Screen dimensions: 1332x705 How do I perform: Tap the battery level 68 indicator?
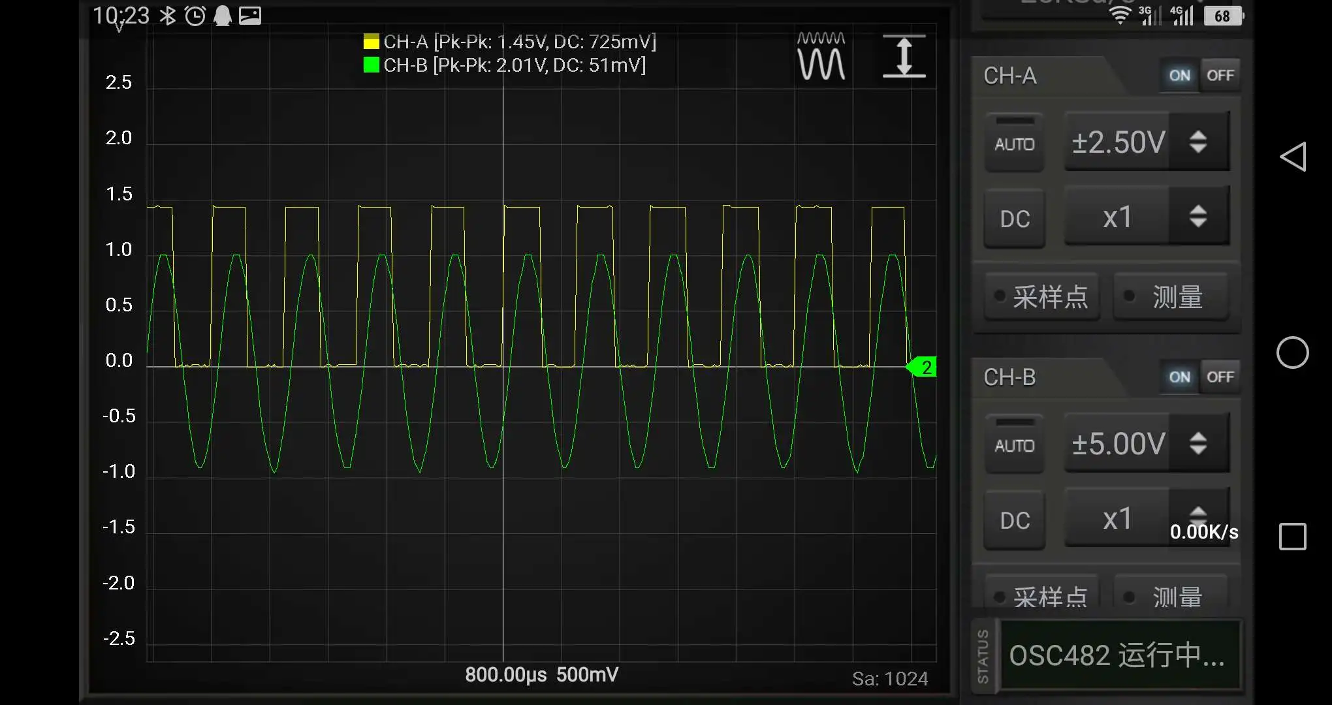pos(1223,16)
